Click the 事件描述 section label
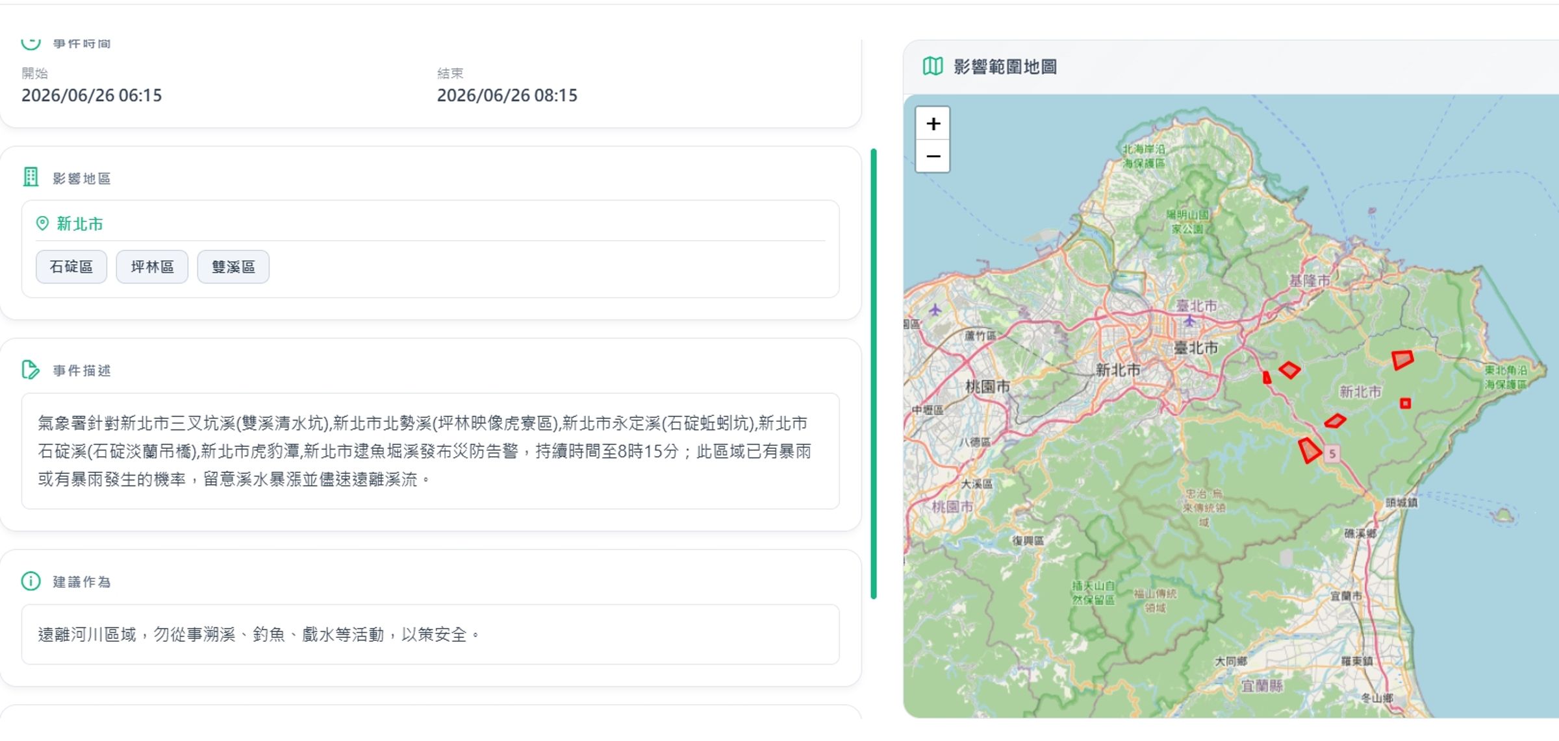This screenshot has width=1559, height=741. [x=82, y=370]
